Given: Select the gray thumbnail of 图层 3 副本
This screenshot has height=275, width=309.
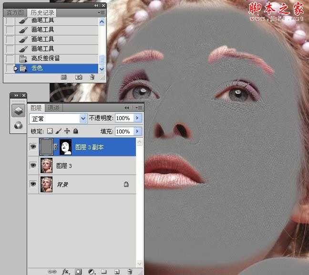Looking at the screenshot, I should [47, 146].
